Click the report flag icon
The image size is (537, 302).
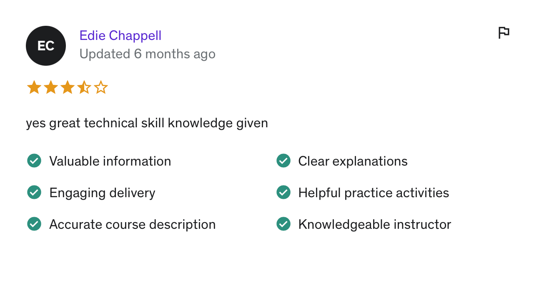point(504,32)
